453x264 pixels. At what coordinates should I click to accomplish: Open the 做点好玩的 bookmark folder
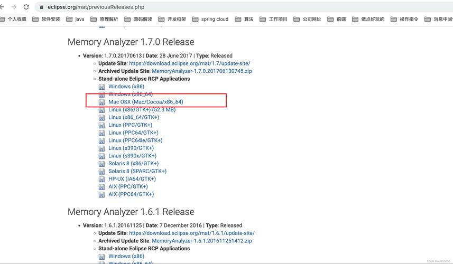point(368,19)
